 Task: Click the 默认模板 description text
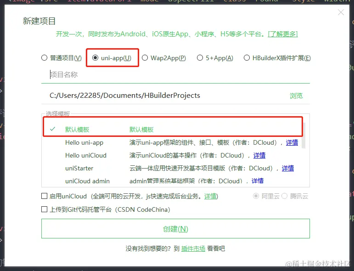[141, 130]
